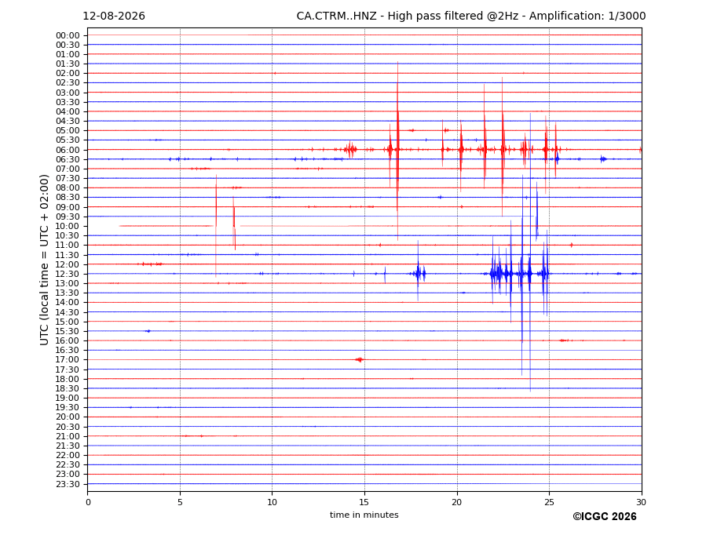
Task: Click the 09:00 time row label
Action: tap(68, 207)
